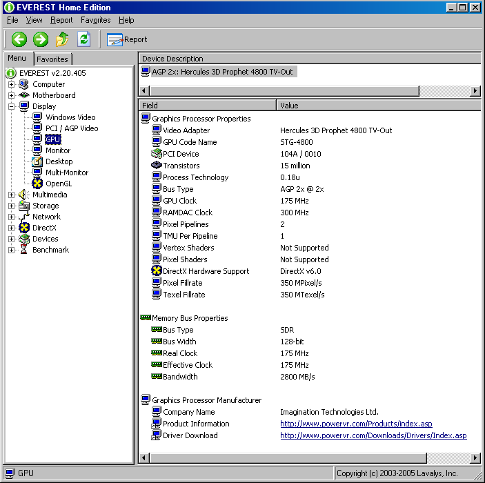Screen dimensions: 485x483
Task: Click the green Forward arrow toolbar icon
Action: [x=41, y=39]
